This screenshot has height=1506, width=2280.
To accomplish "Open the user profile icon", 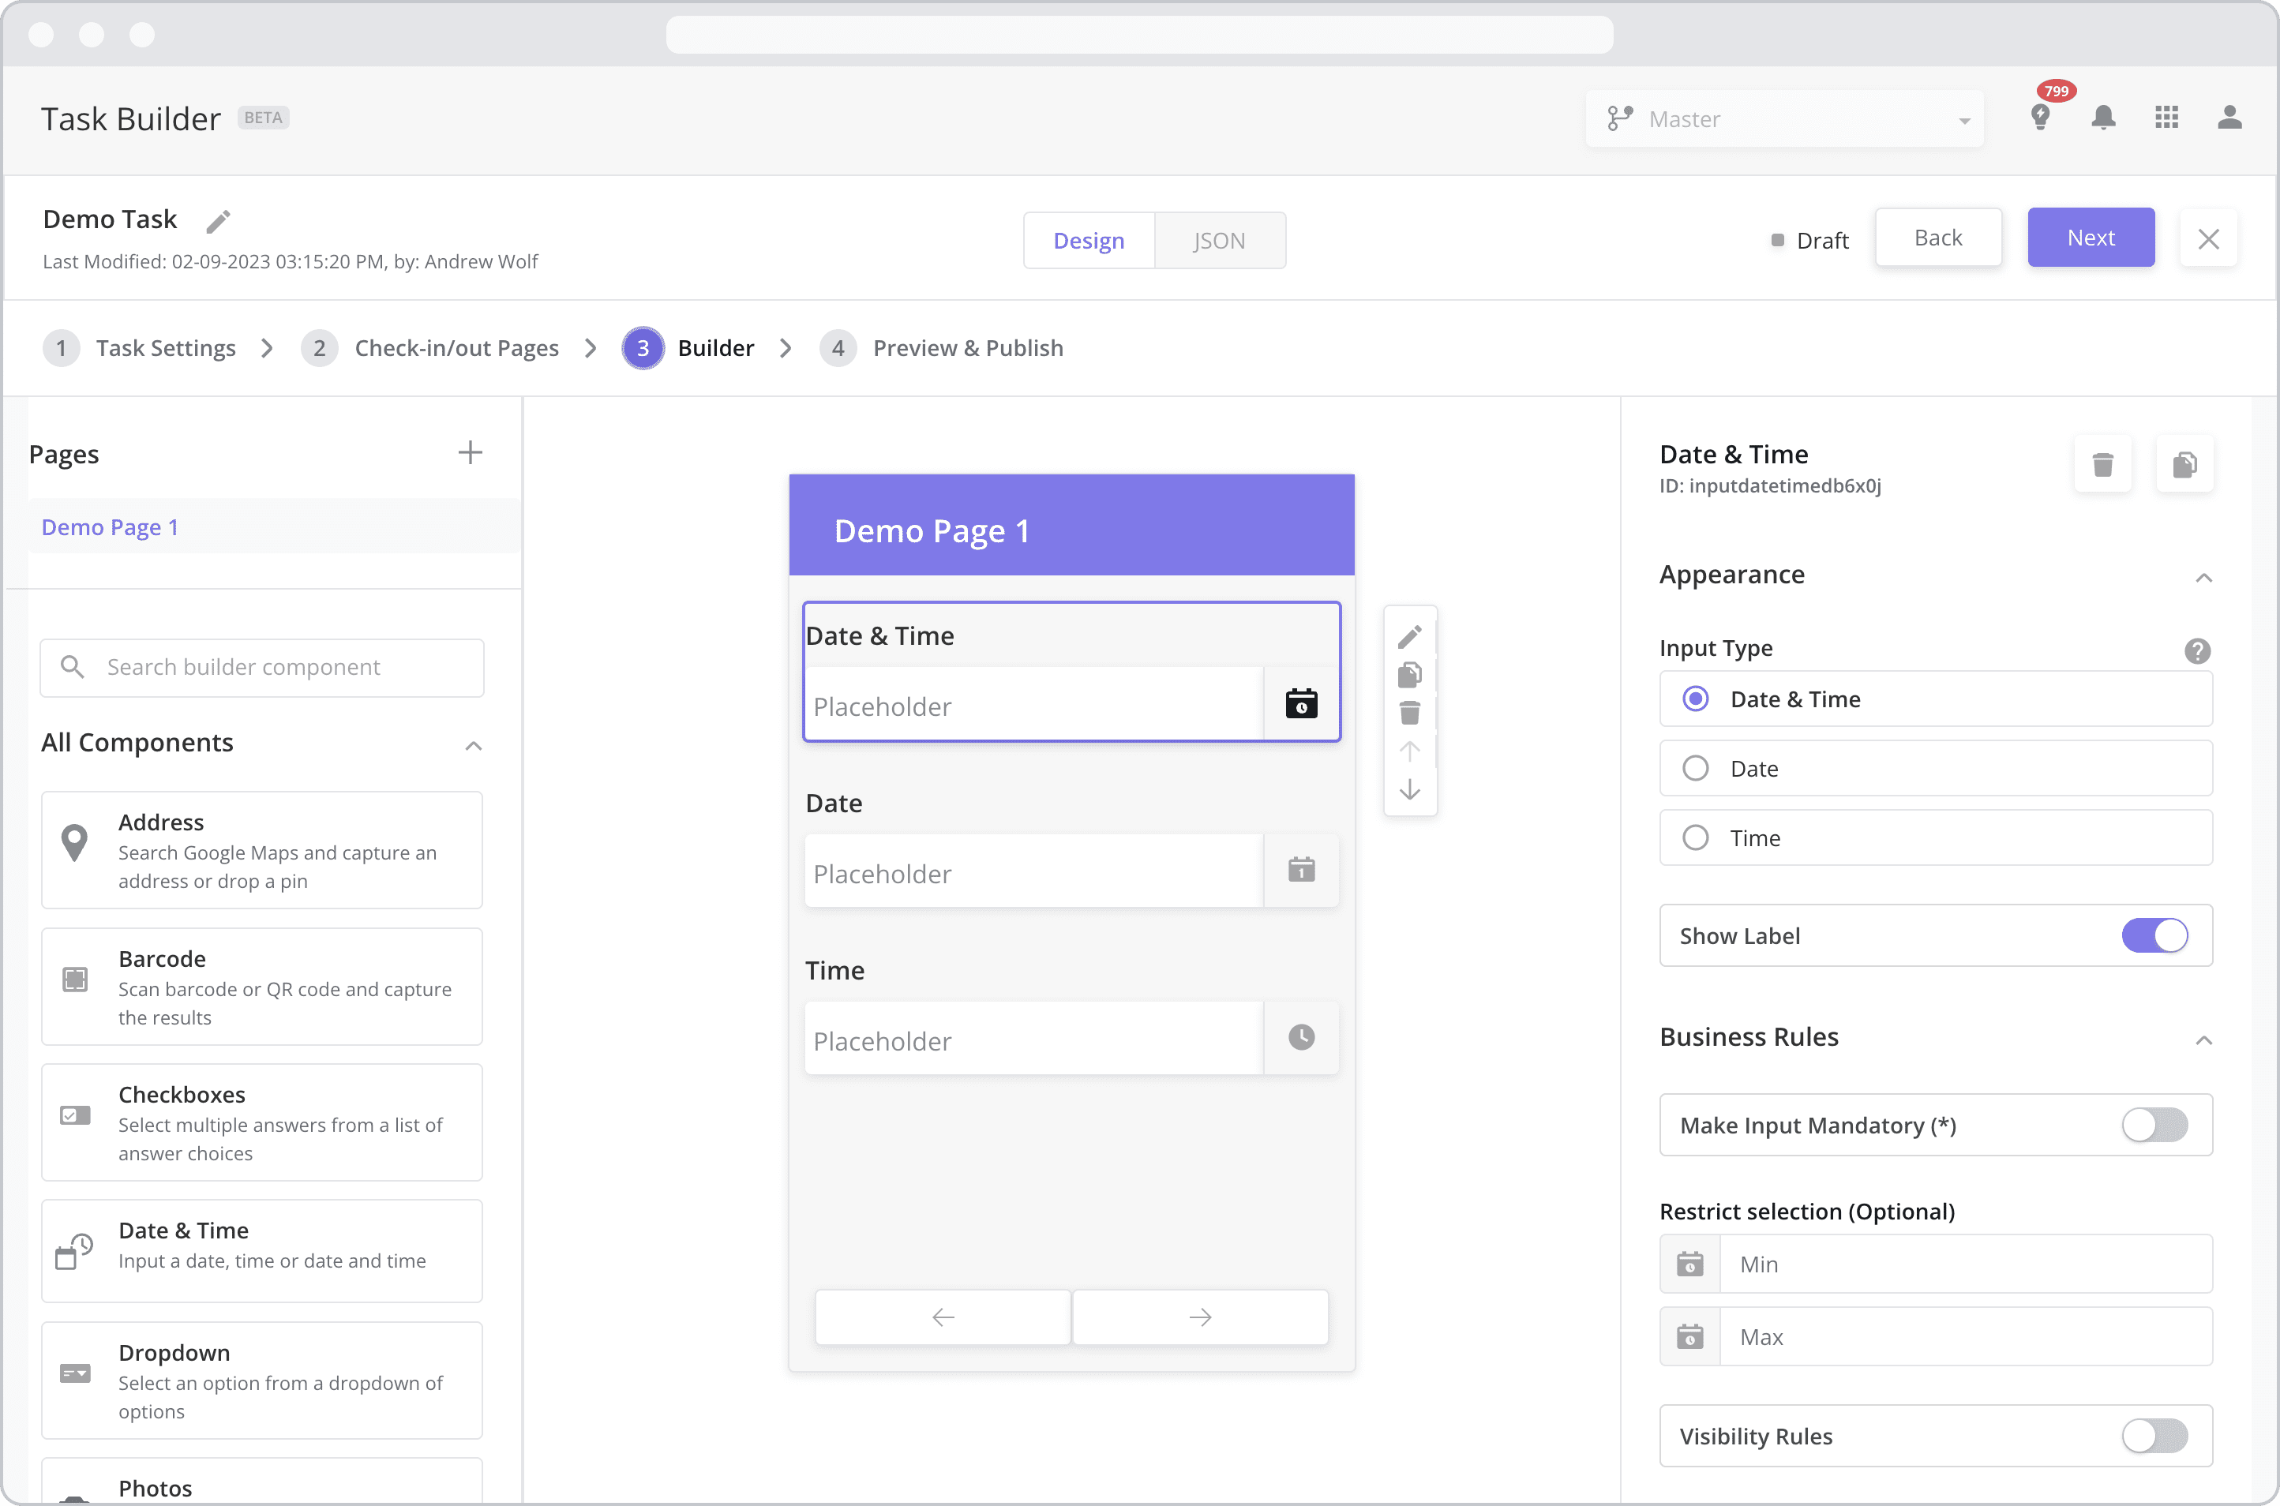I will click(x=2229, y=117).
